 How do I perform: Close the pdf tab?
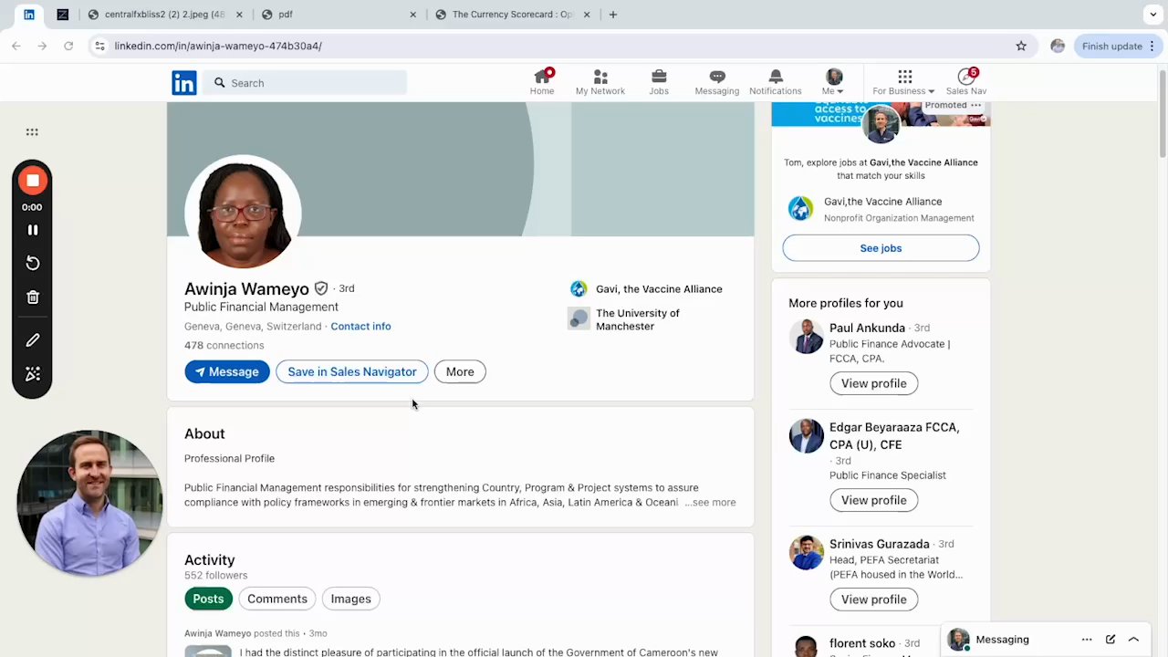pos(412,15)
